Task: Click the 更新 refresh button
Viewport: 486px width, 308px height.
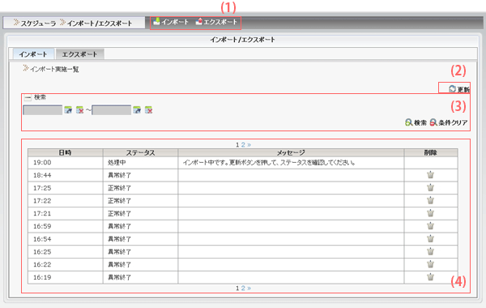Action: (x=459, y=89)
